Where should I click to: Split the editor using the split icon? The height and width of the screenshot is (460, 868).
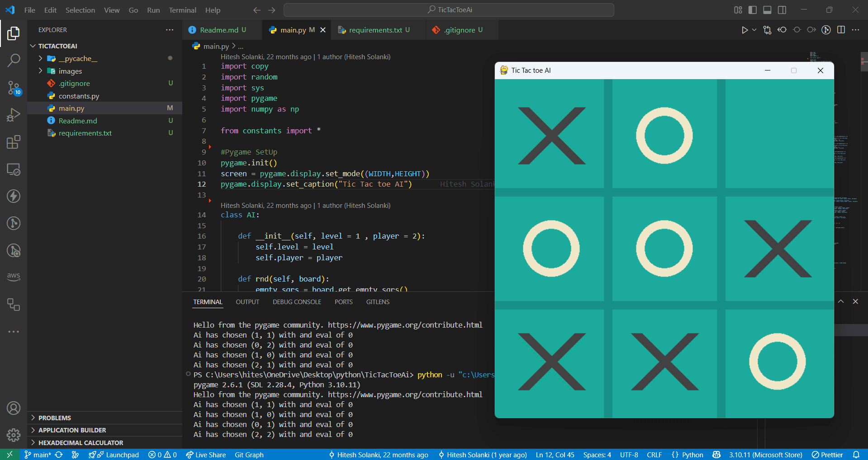[x=841, y=30]
